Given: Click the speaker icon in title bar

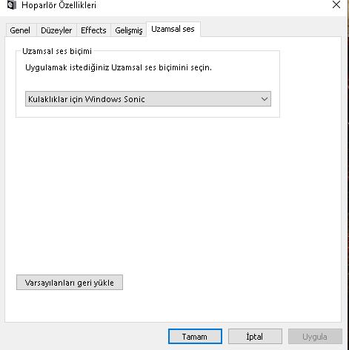Looking at the screenshot, I should [11, 4].
